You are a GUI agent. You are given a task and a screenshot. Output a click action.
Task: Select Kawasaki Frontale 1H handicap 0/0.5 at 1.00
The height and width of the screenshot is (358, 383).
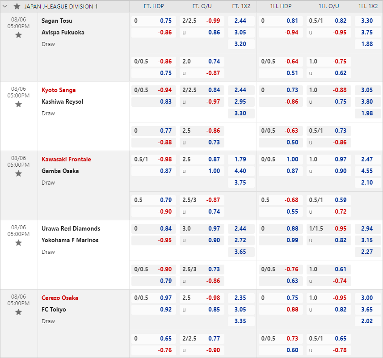281,160
